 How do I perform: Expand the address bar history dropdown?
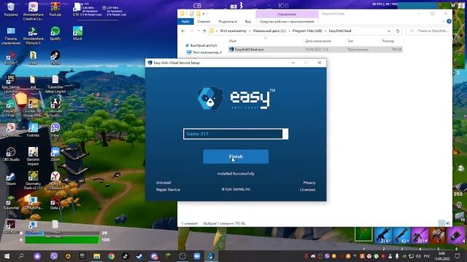tap(389, 31)
